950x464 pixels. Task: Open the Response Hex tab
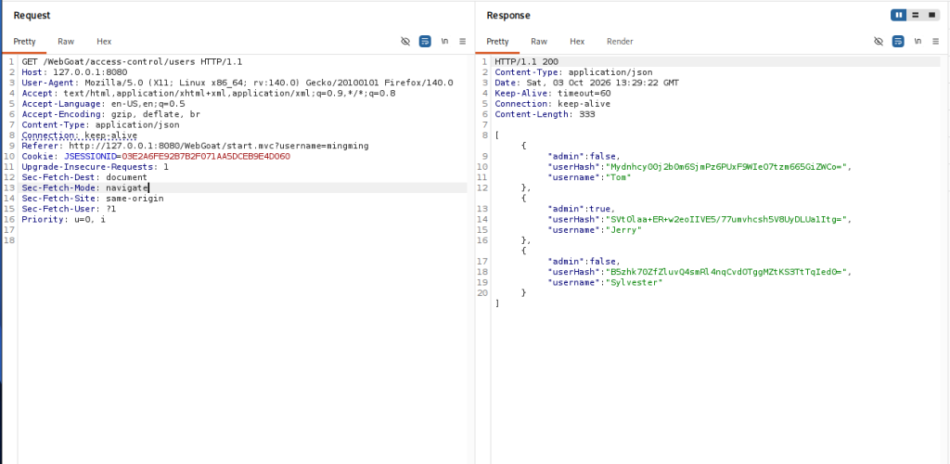point(577,41)
